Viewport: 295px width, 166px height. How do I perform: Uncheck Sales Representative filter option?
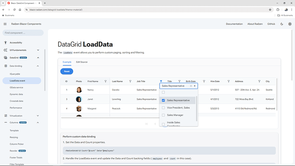[x=163, y=100]
